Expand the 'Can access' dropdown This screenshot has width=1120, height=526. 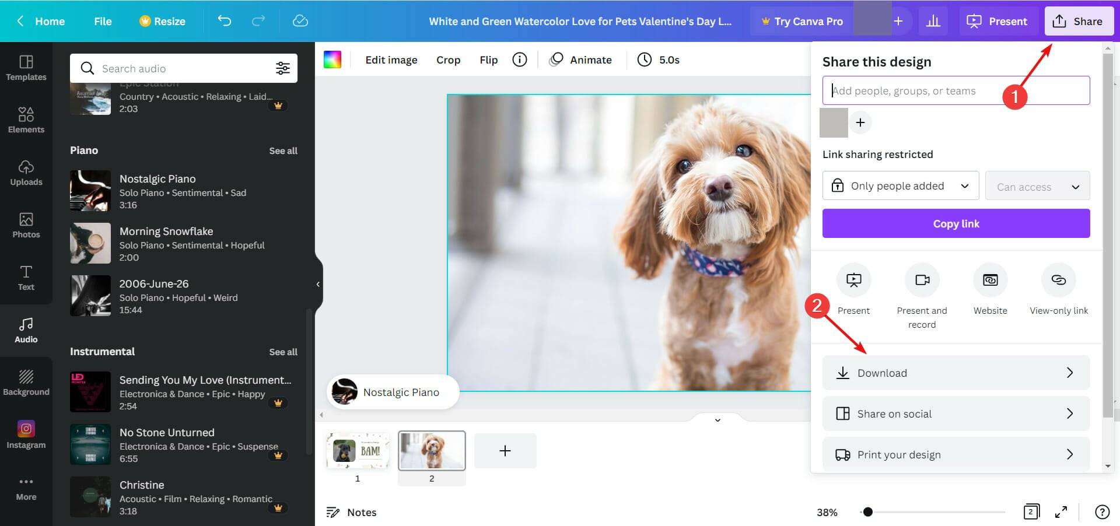point(1037,185)
